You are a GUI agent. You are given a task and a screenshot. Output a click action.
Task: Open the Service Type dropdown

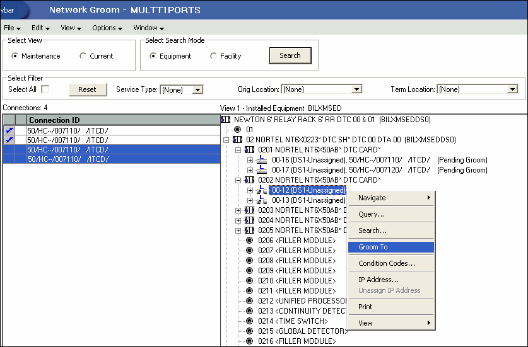pos(197,90)
